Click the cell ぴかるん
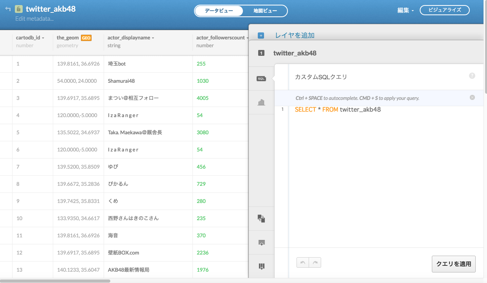The width and height of the screenshot is (487, 283). tap(118, 184)
